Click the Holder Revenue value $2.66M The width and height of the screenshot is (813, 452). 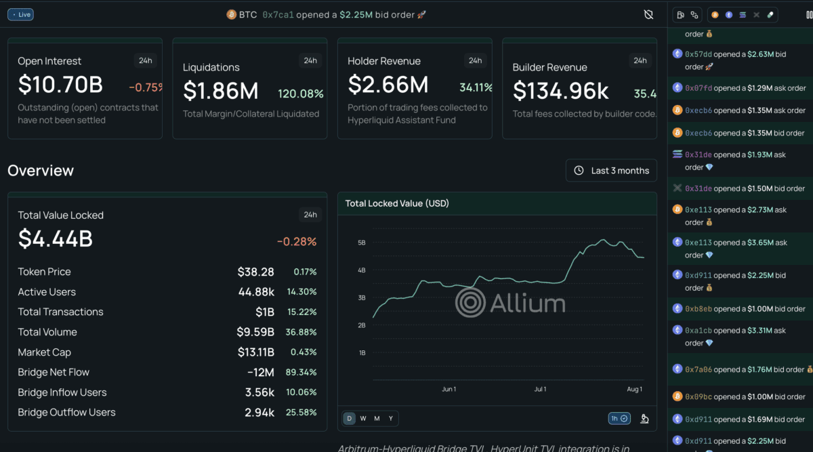388,85
